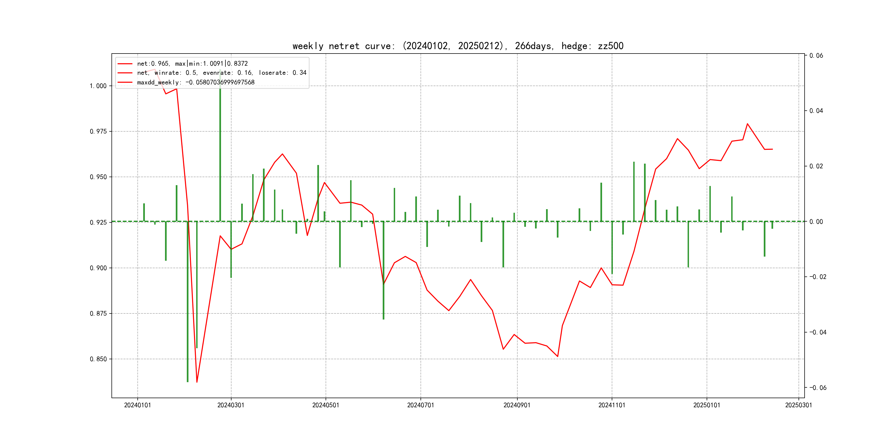894x447 pixels.
Task: Click the 20240501 x-axis label
Action: [x=326, y=405]
